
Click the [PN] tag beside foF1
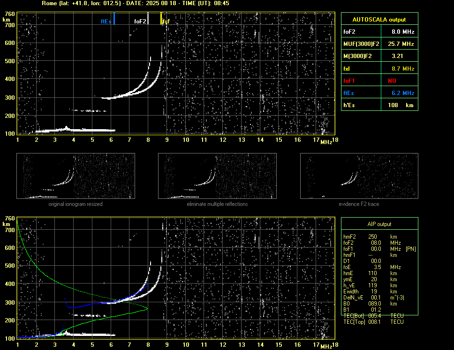[410, 249]
